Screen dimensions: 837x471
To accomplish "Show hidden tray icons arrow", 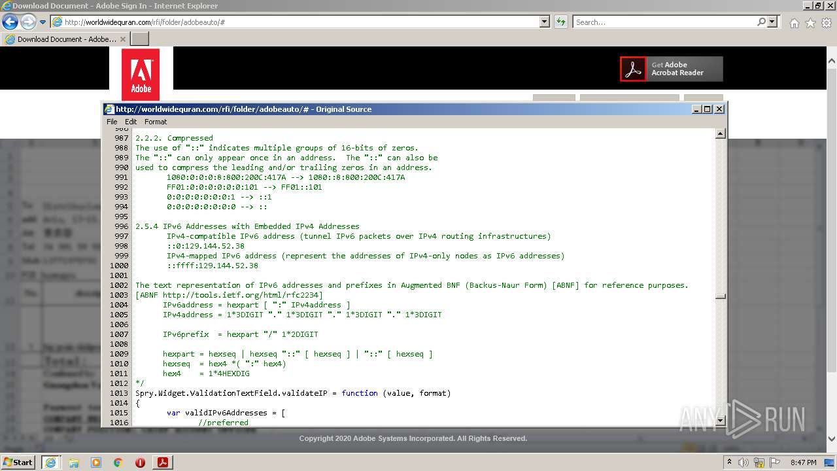I will click(x=730, y=462).
